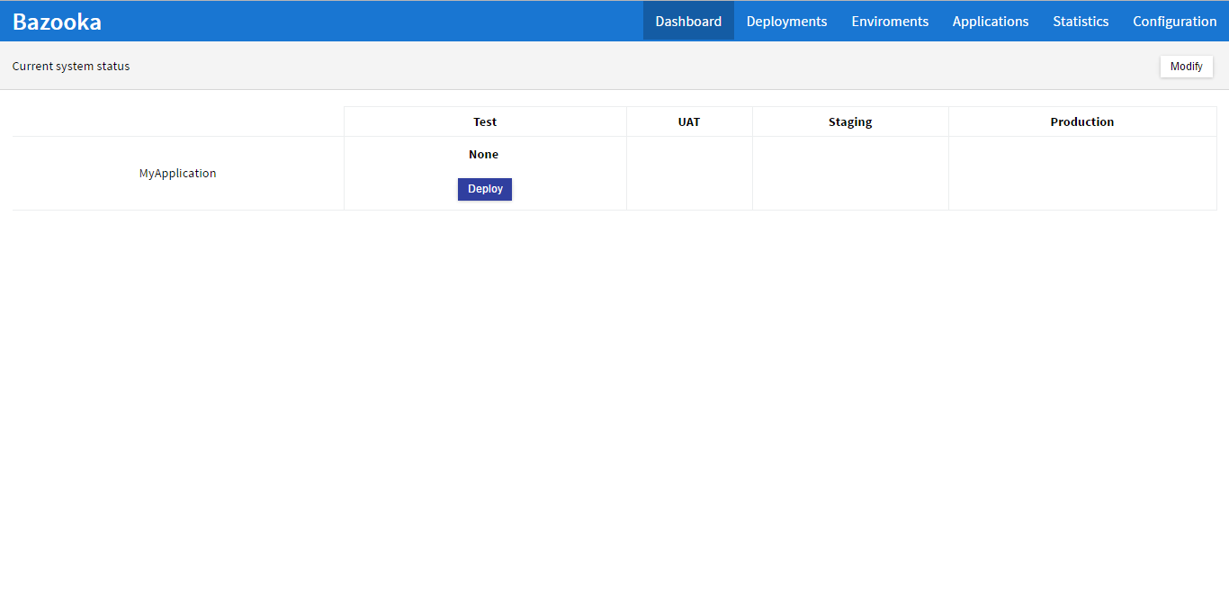Click the Production column header
1229x593 pixels.
click(x=1082, y=121)
